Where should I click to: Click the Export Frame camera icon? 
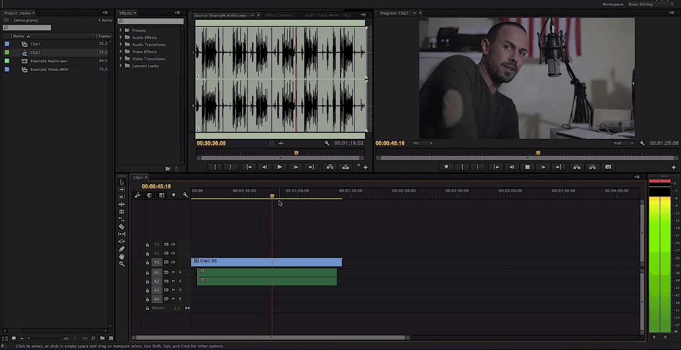pos(608,167)
